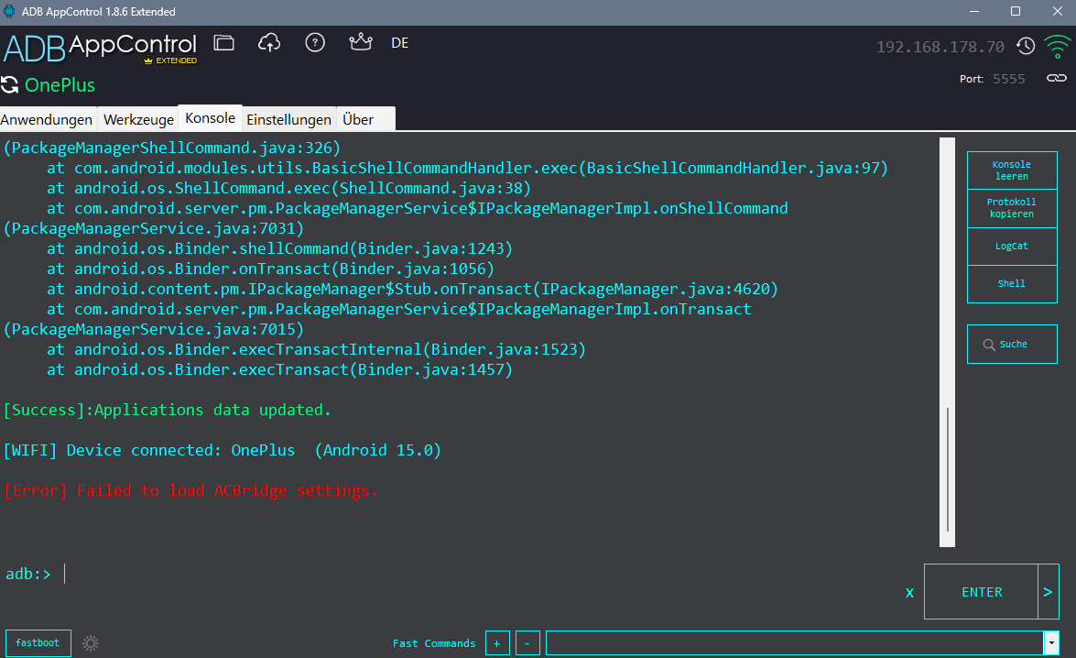The image size is (1076, 658).
Task: Open the Shell button
Action: (1012, 283)
